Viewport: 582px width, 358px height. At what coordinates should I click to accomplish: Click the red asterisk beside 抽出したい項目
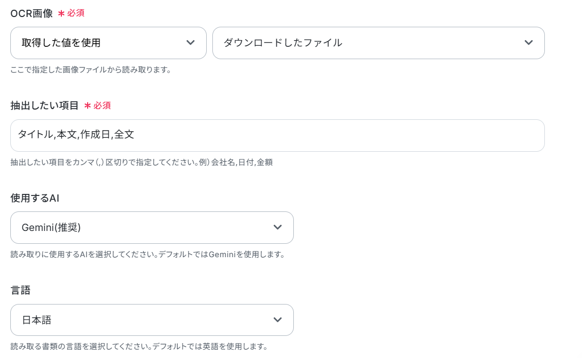pyautogui.click(x=88, y=106)
